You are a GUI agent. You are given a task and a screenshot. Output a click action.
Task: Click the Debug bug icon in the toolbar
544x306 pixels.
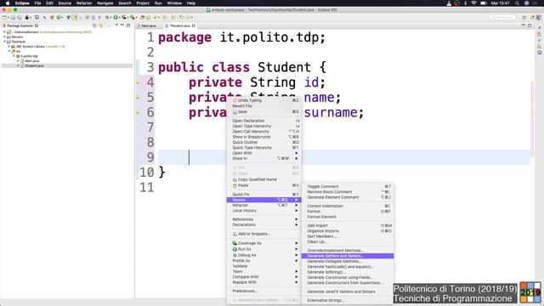coord(107,17)
